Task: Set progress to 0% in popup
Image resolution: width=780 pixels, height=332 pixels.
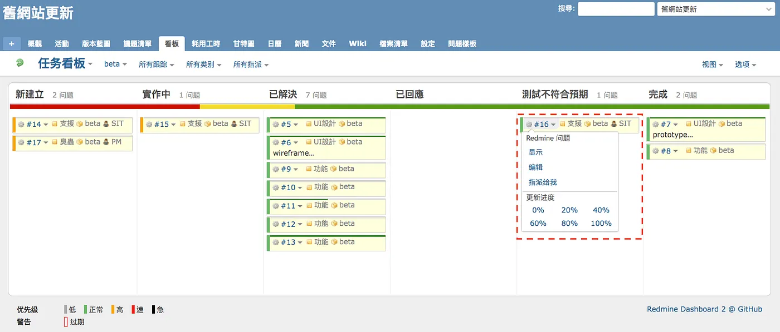Action: [x=538, y=210]
